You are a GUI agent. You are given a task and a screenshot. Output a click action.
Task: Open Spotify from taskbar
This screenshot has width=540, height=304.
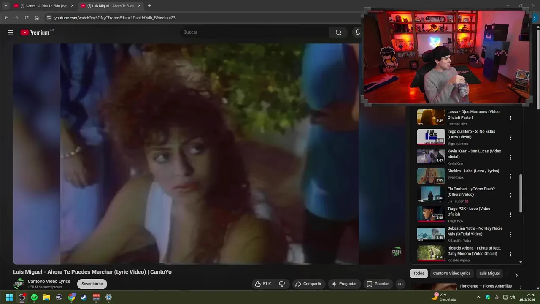click(34, 297)
